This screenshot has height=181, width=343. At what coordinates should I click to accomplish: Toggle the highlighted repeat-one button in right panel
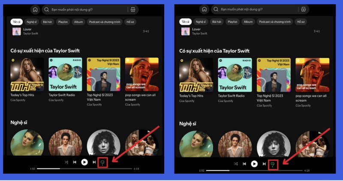point(273,164)
